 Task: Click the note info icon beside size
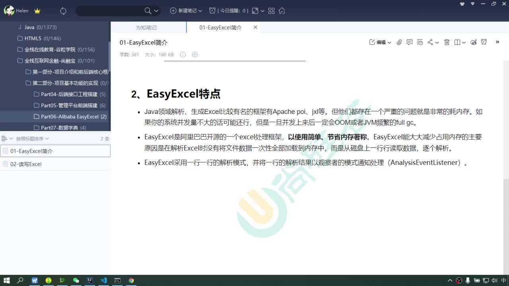(x=183, y=54)
